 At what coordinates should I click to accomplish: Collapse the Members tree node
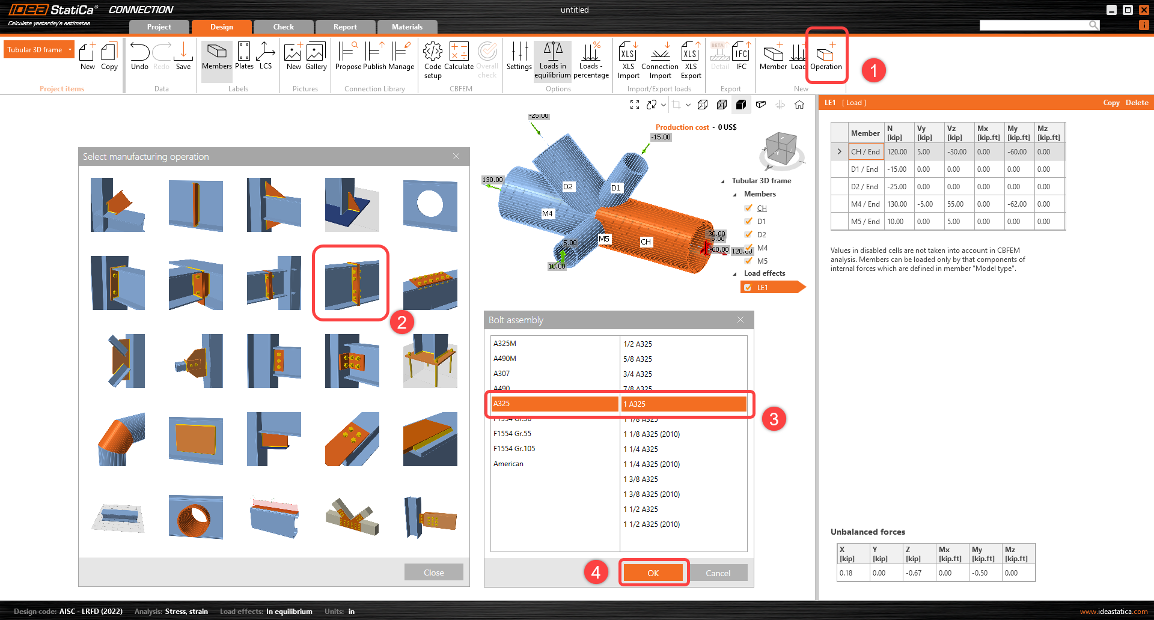[734, 194]
